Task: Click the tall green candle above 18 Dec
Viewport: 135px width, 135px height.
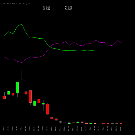Action: click(x=17, y=87)
